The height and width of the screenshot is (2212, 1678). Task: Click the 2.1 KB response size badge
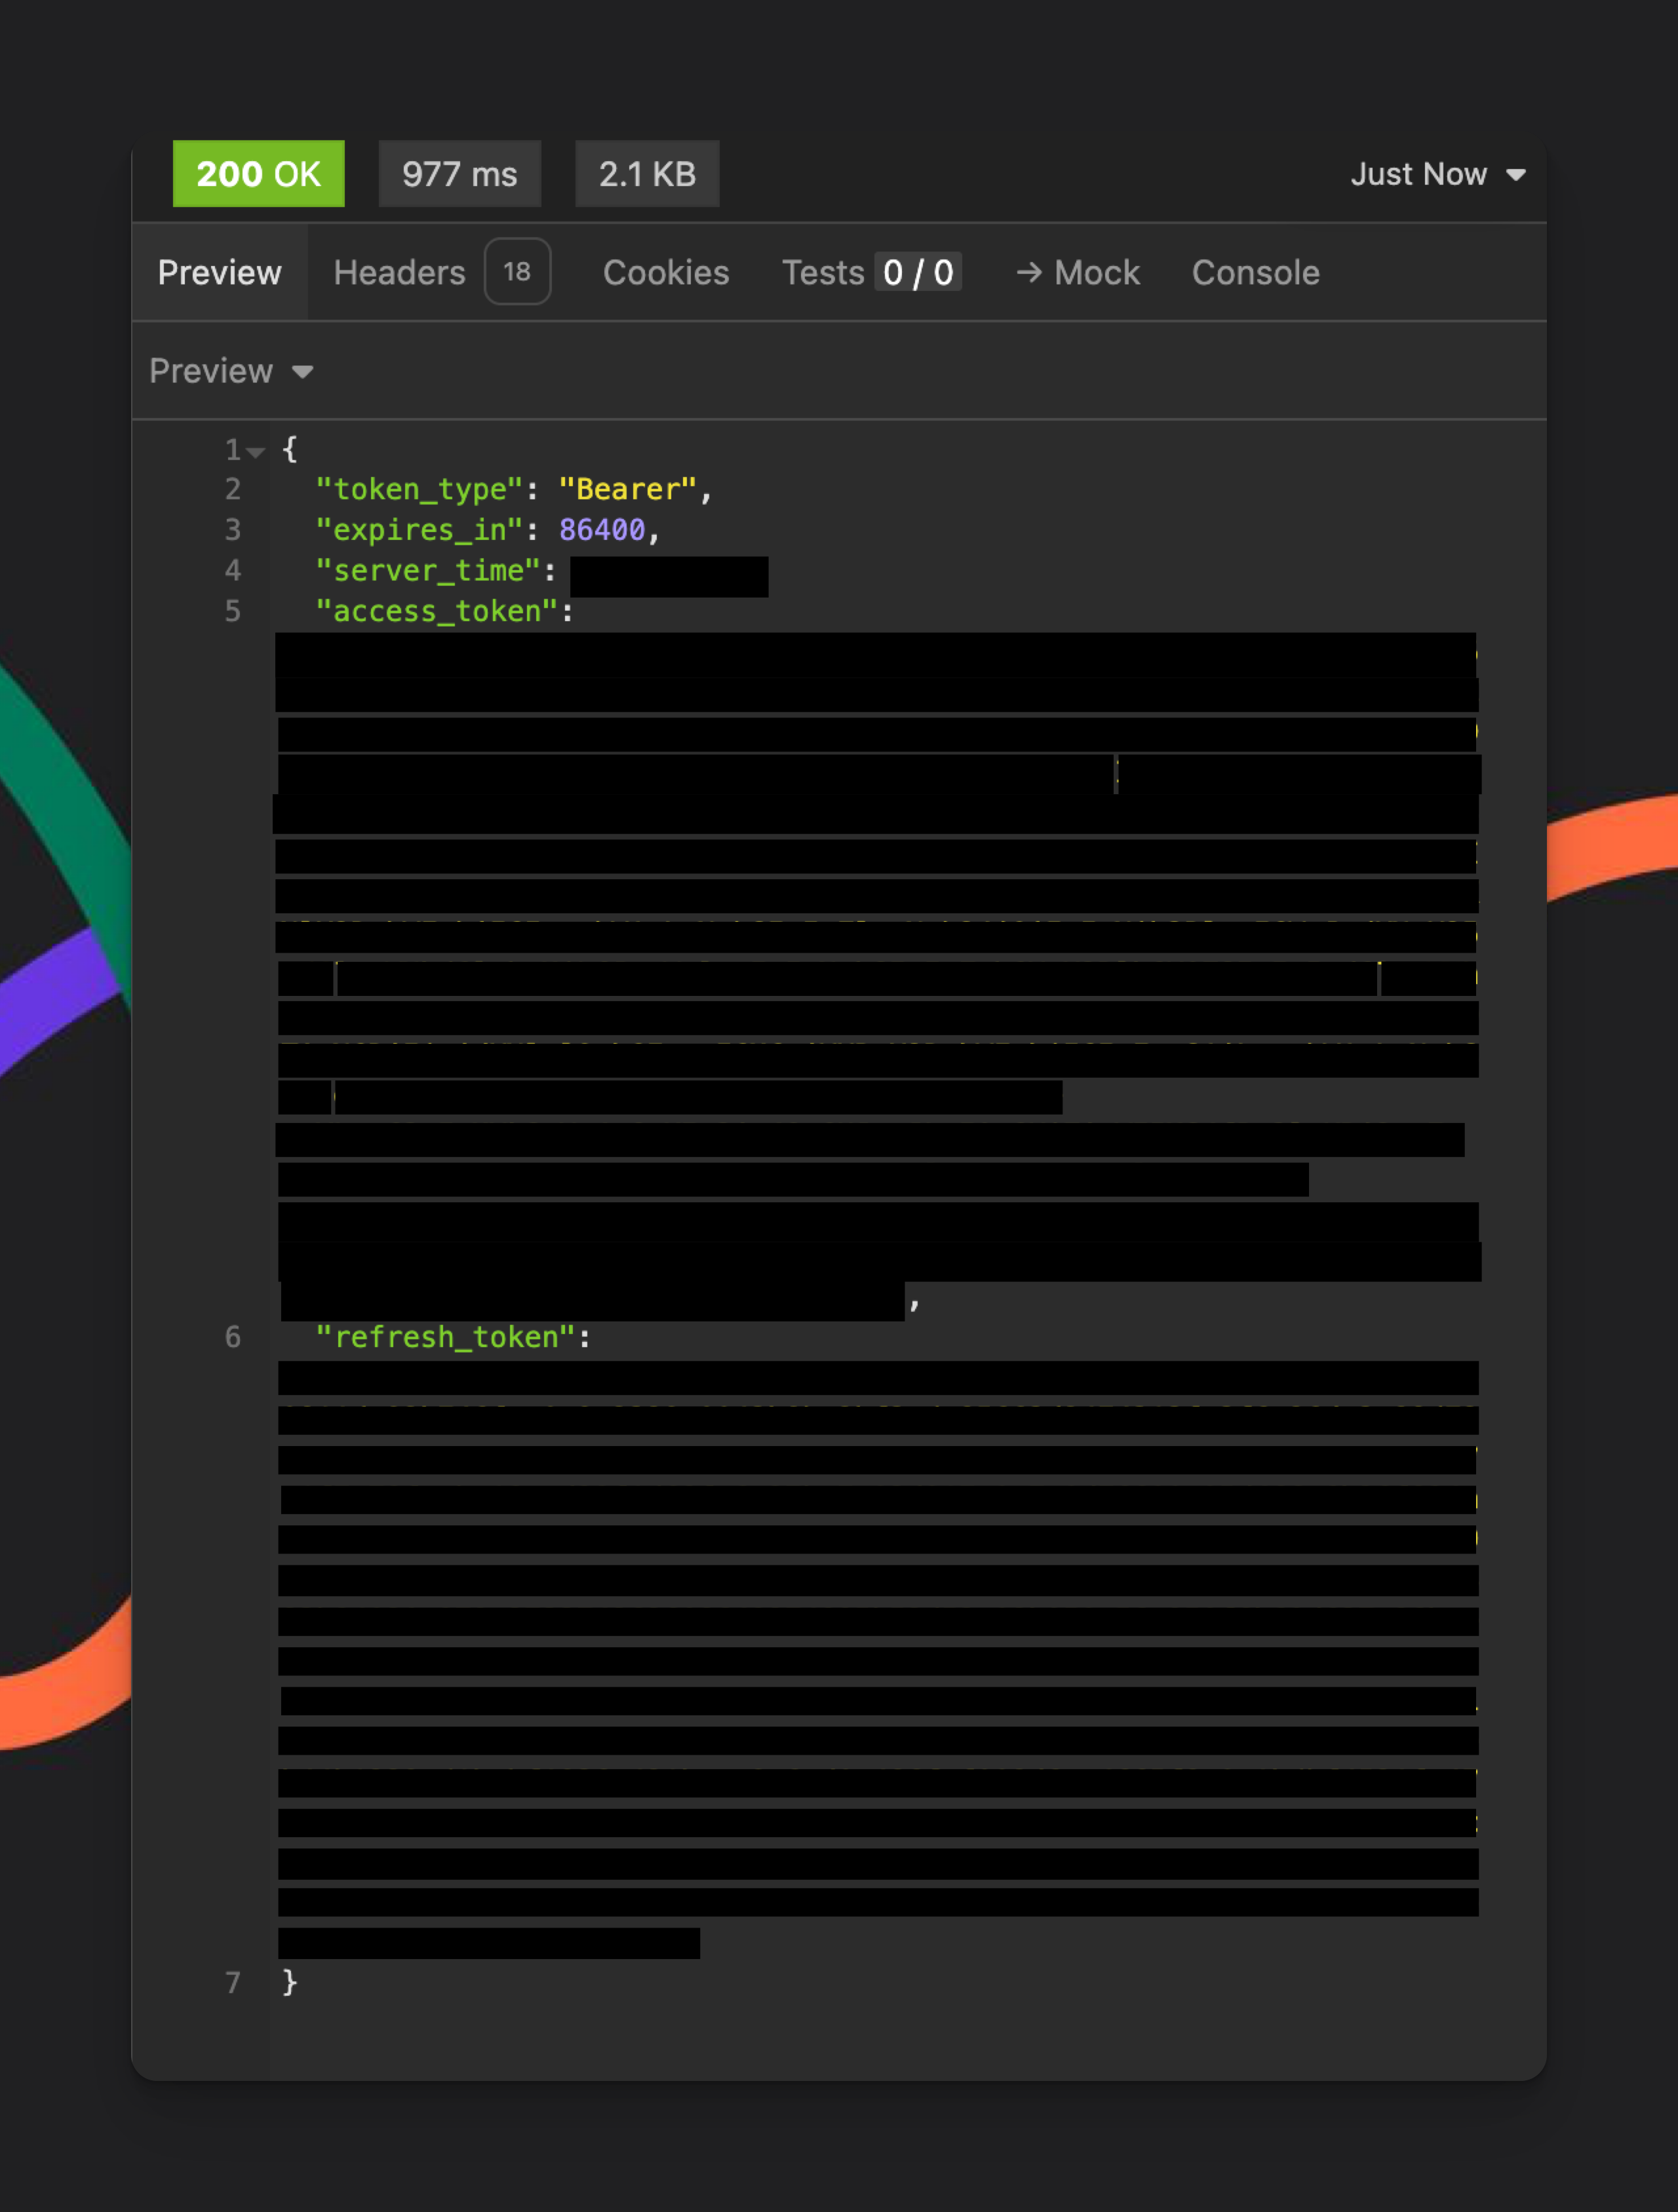[646, 174]
